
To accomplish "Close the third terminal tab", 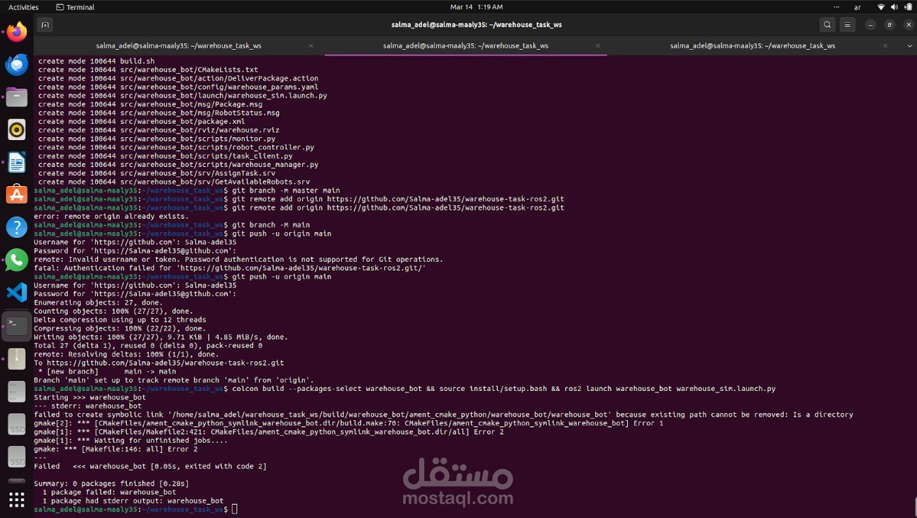I will (x=885, y=45).
